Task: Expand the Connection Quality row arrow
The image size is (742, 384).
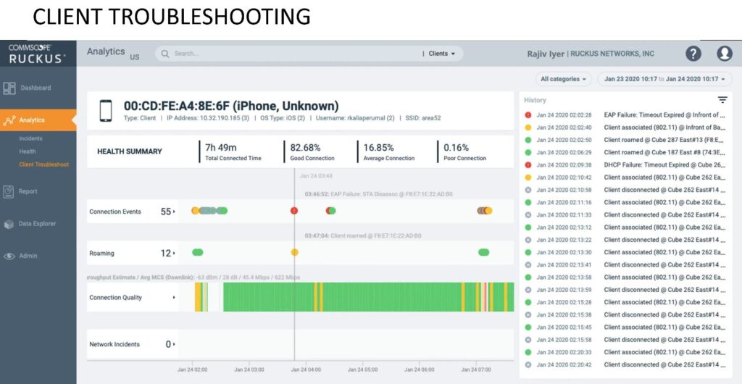Action: pos(174,298)
